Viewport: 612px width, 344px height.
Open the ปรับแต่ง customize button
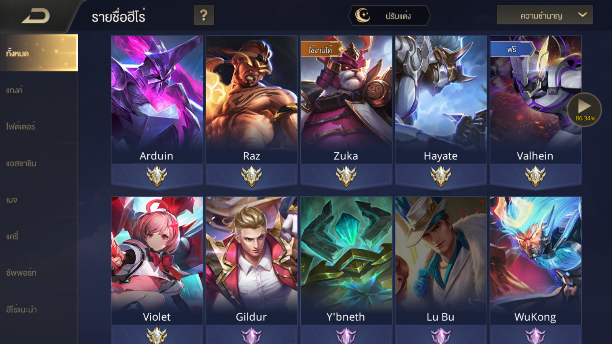(389, 16)
